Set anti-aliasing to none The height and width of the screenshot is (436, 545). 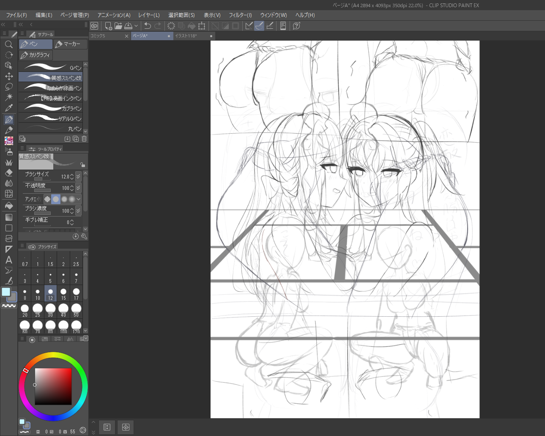(47, 199)
